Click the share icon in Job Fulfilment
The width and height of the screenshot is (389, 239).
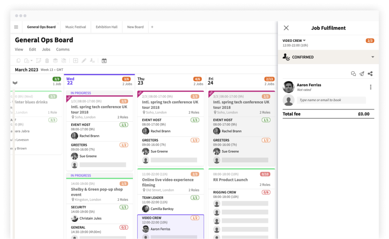pyautogui.click(x=370, y=74)
